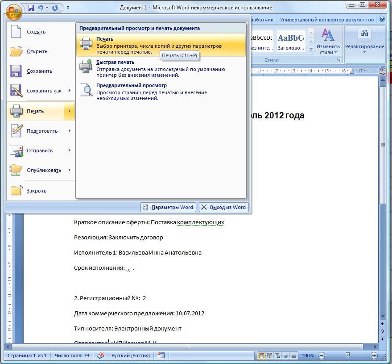This screenshot has height=364, width=392.
Task: Click Страница: 1 из 1 status
Action: 27,356
